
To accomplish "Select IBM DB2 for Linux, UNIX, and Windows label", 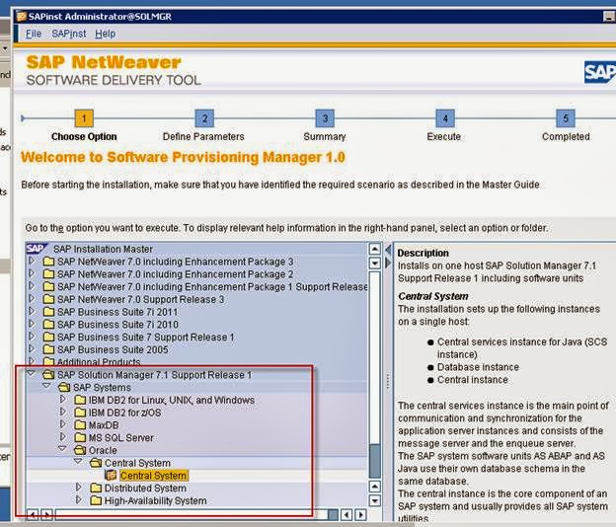I will (x=172, y=400).
